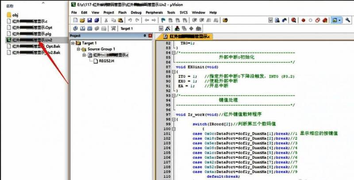Click the Save icon in toolbar

(88, 20)
